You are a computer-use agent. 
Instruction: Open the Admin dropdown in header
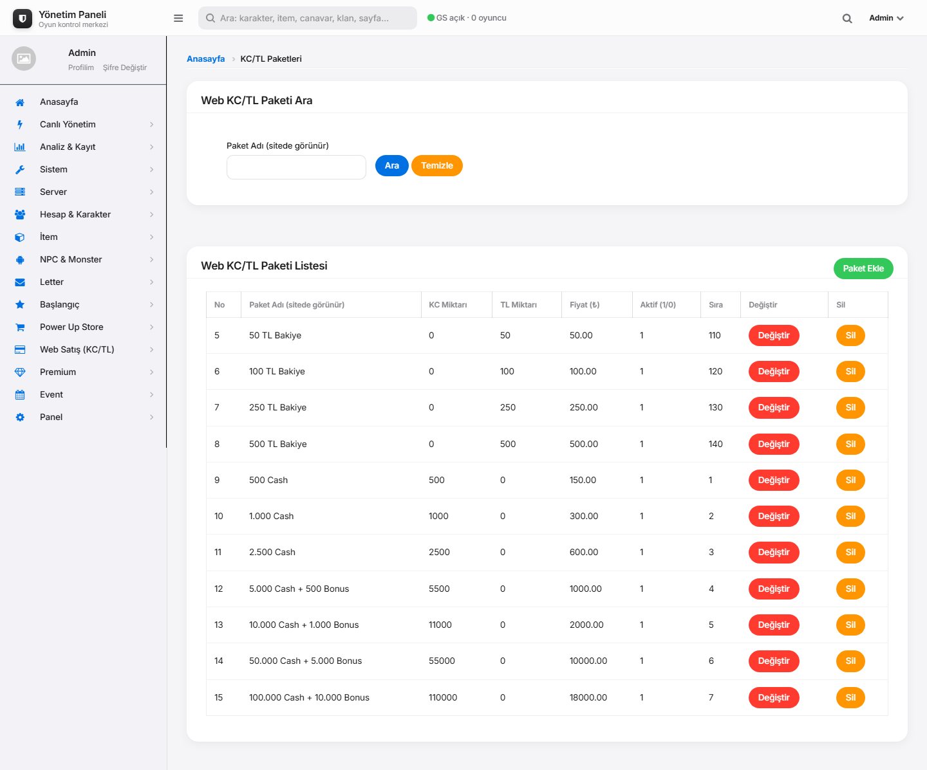[886, 18]
